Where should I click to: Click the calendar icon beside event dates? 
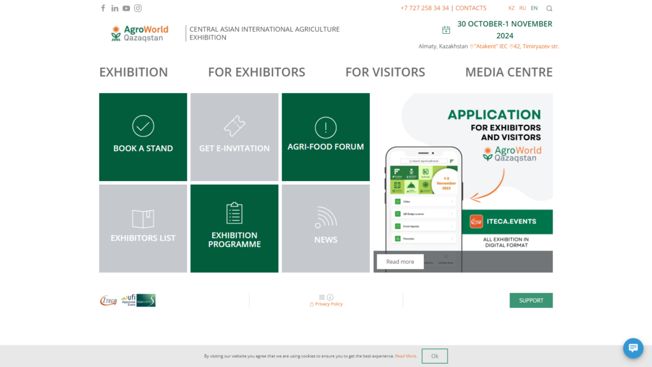[x=446, y=30]
